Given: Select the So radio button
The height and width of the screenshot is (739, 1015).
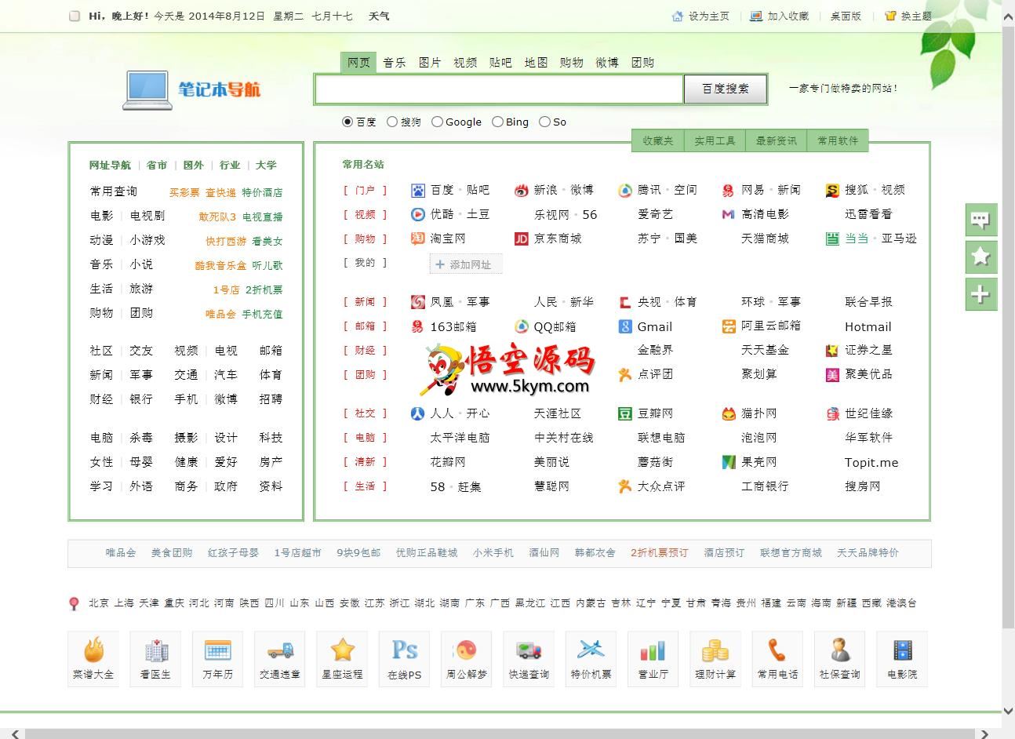Looking at the screenshot, I should pos(544,122).
